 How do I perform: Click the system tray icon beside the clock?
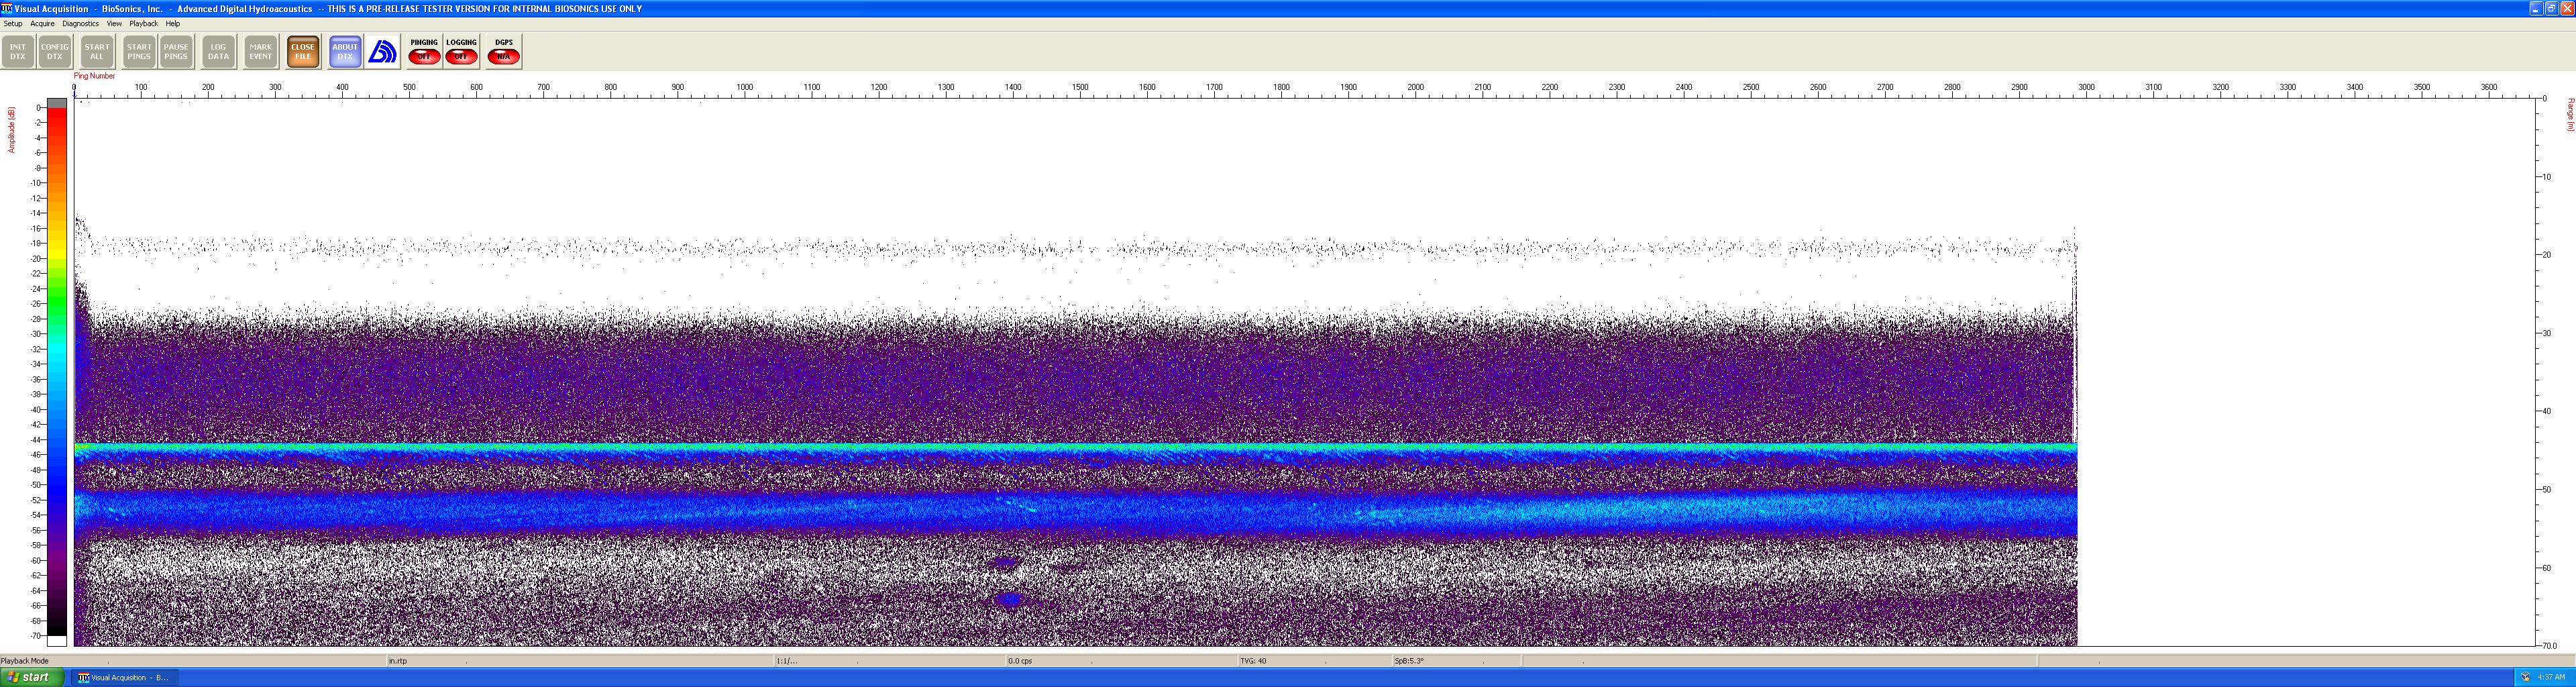(2525, 677)
